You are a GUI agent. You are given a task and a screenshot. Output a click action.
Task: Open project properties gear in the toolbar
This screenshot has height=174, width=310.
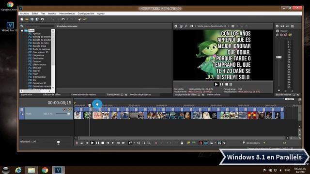(42, 19)
